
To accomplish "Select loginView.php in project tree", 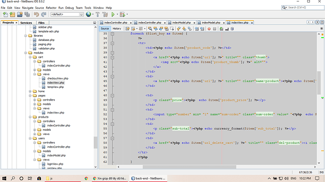I will click(55, 164).
